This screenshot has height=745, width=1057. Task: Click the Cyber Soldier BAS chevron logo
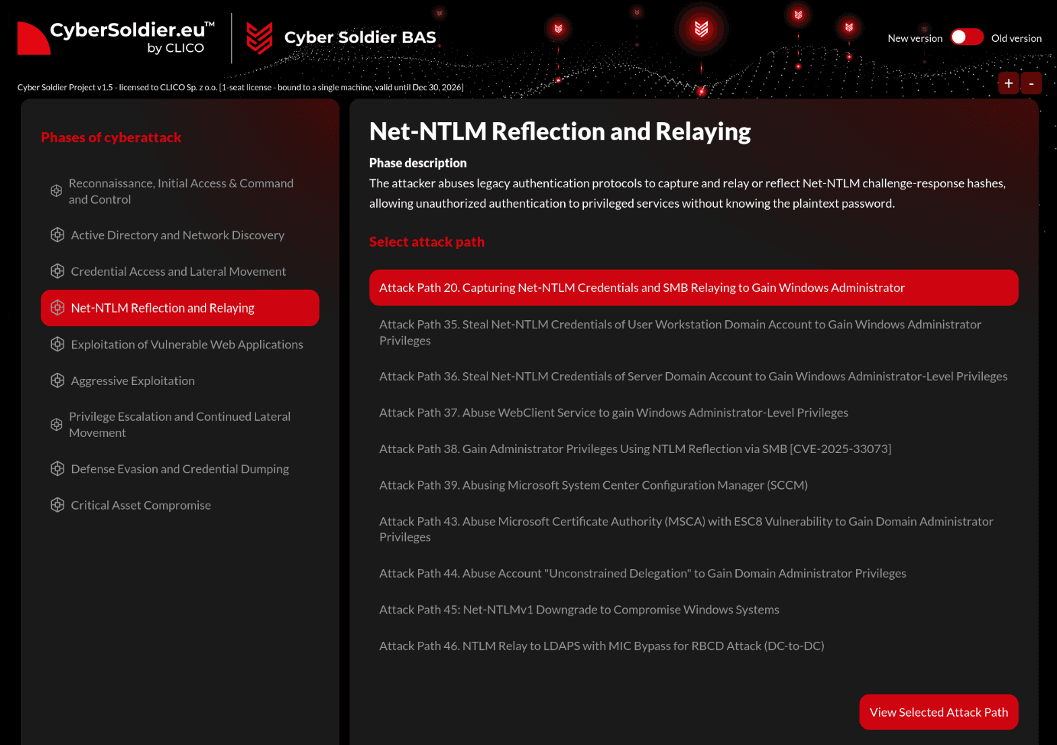(x=260, y=38)
